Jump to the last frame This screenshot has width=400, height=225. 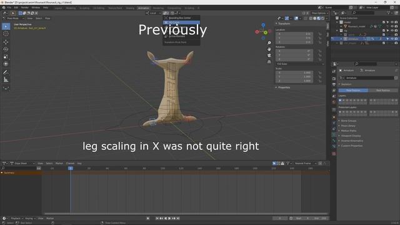pos(178,218)
